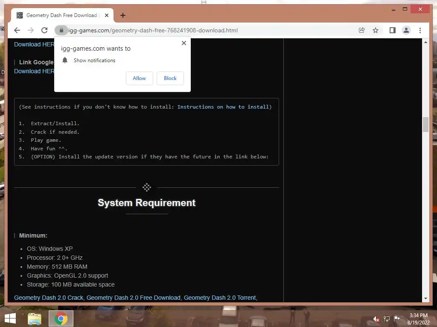Open the Windows Start menu
This screenshot has width=437, height=327.
point(10,318)
